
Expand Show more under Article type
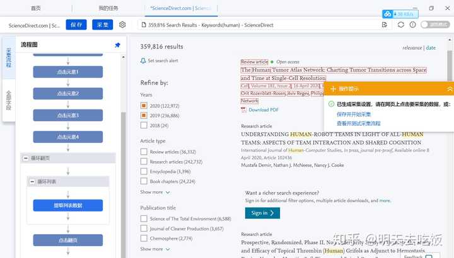tap(155, 192)
